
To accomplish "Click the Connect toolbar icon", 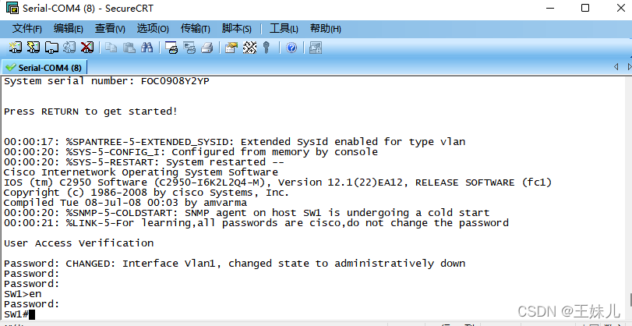I will [x=16, y=48].
